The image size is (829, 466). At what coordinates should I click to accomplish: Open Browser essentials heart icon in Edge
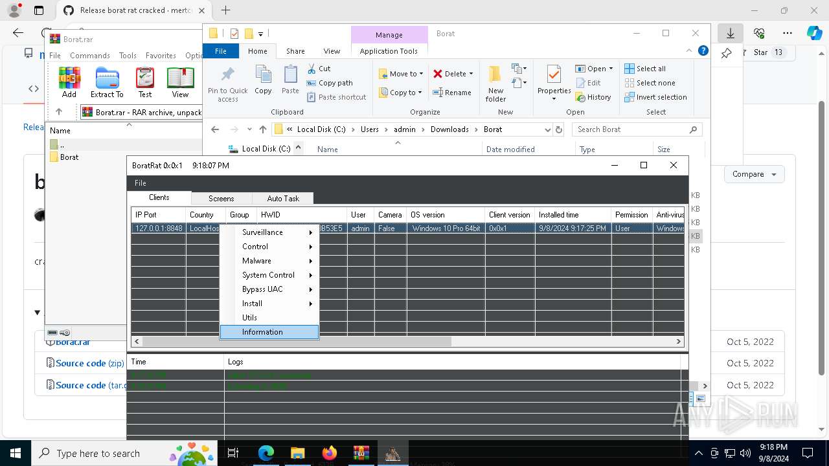(x=759, y=32)
